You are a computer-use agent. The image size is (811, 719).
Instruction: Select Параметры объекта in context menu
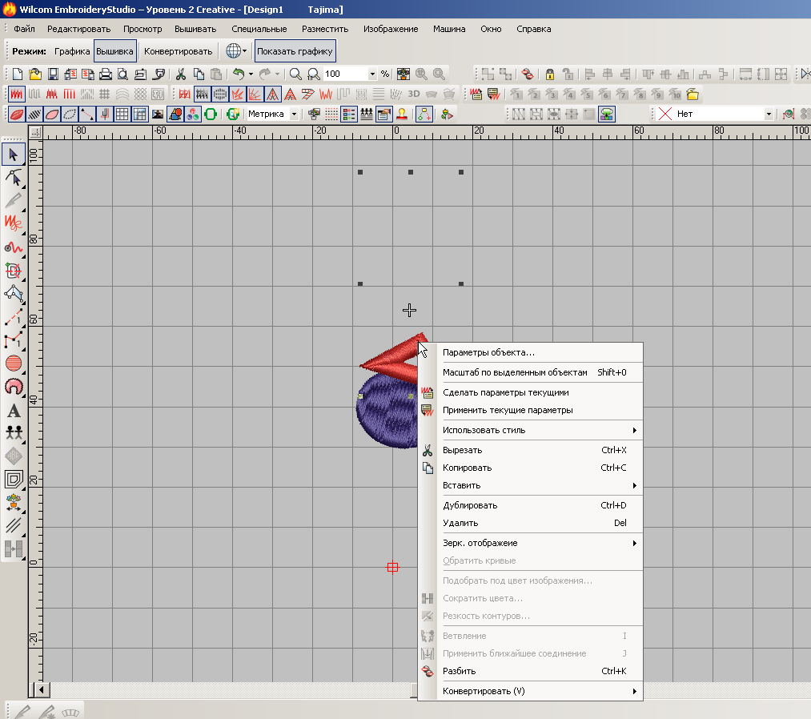pyautogui.click(x=488, y=352)
